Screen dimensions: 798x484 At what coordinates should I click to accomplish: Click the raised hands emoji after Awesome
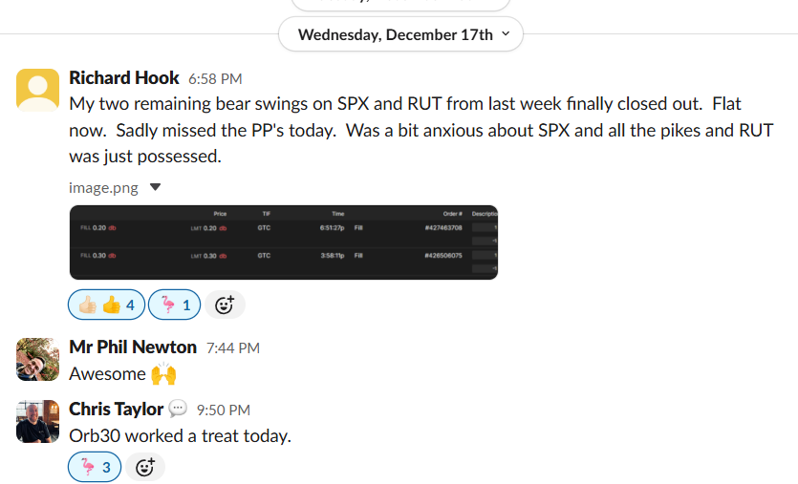click(x=163, y=374)
